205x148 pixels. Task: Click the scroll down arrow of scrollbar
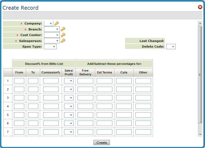click(x=200, y=134)
